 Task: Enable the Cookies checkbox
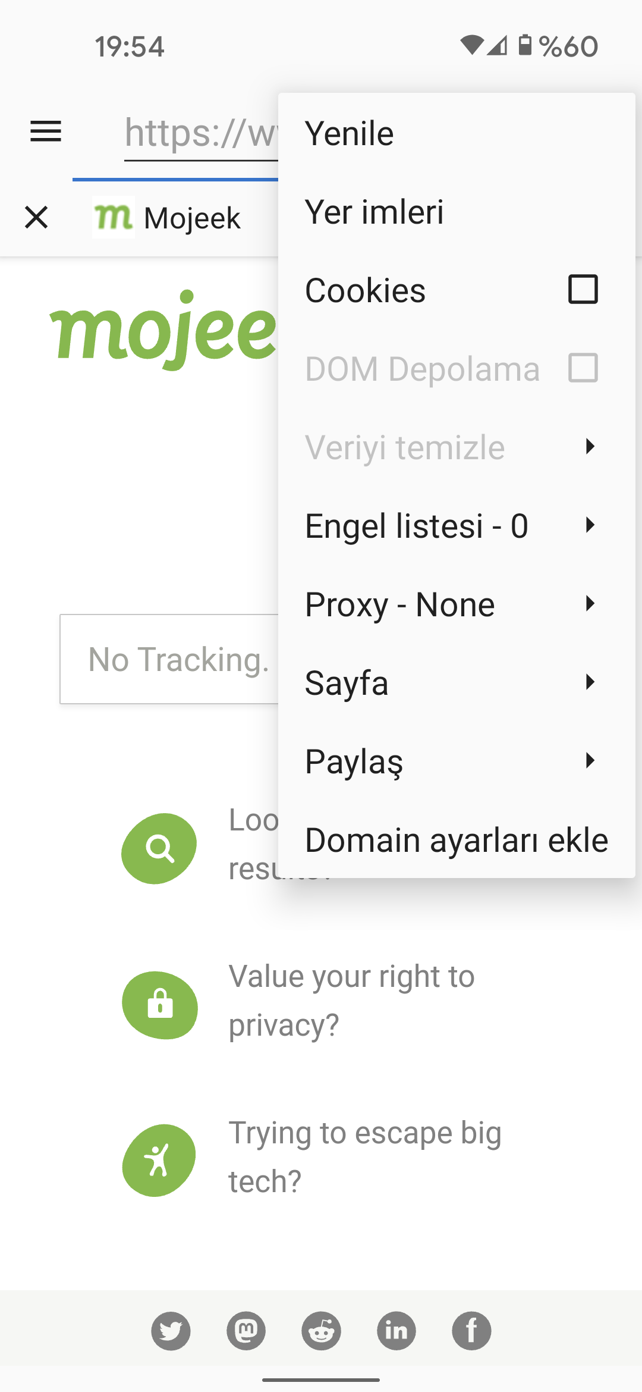(583, 290)
